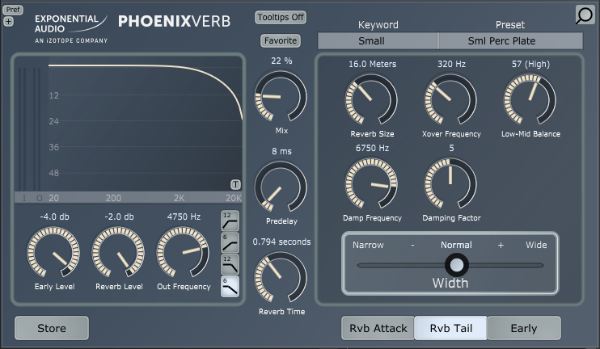Screen dimensions: 600x349
Task: Click the Reverb Level knob
Action: click(x=118, y=252)
